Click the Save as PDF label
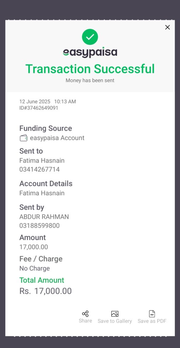Screen dimensions: 180x348 152,321
